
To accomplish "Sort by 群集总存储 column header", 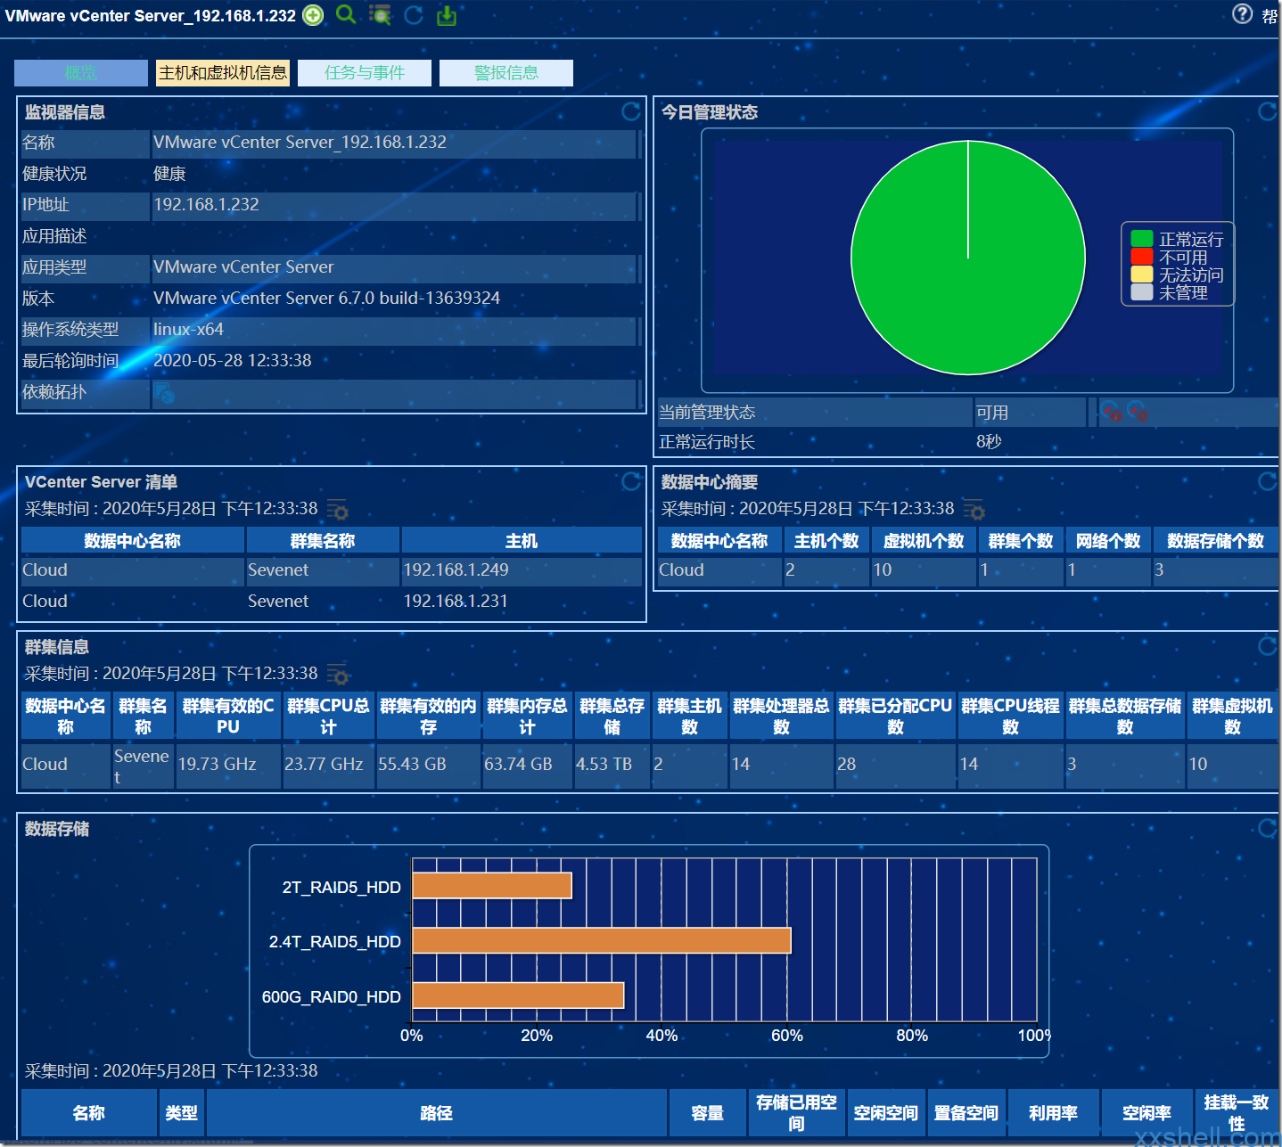I will pos(612,716).
